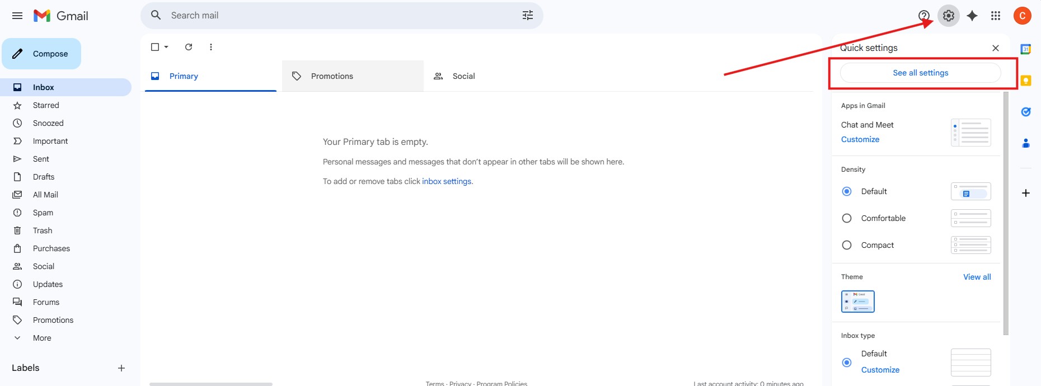Open the Settings gear icon
This screenshot has width=1041, height=386.
click(x=948, y=16)
